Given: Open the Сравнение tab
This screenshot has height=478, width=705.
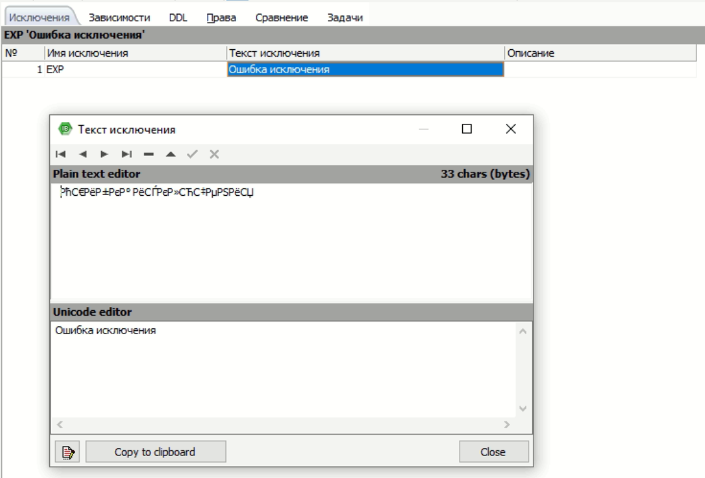Looking at the screenshot, I should tap(282, 17).
